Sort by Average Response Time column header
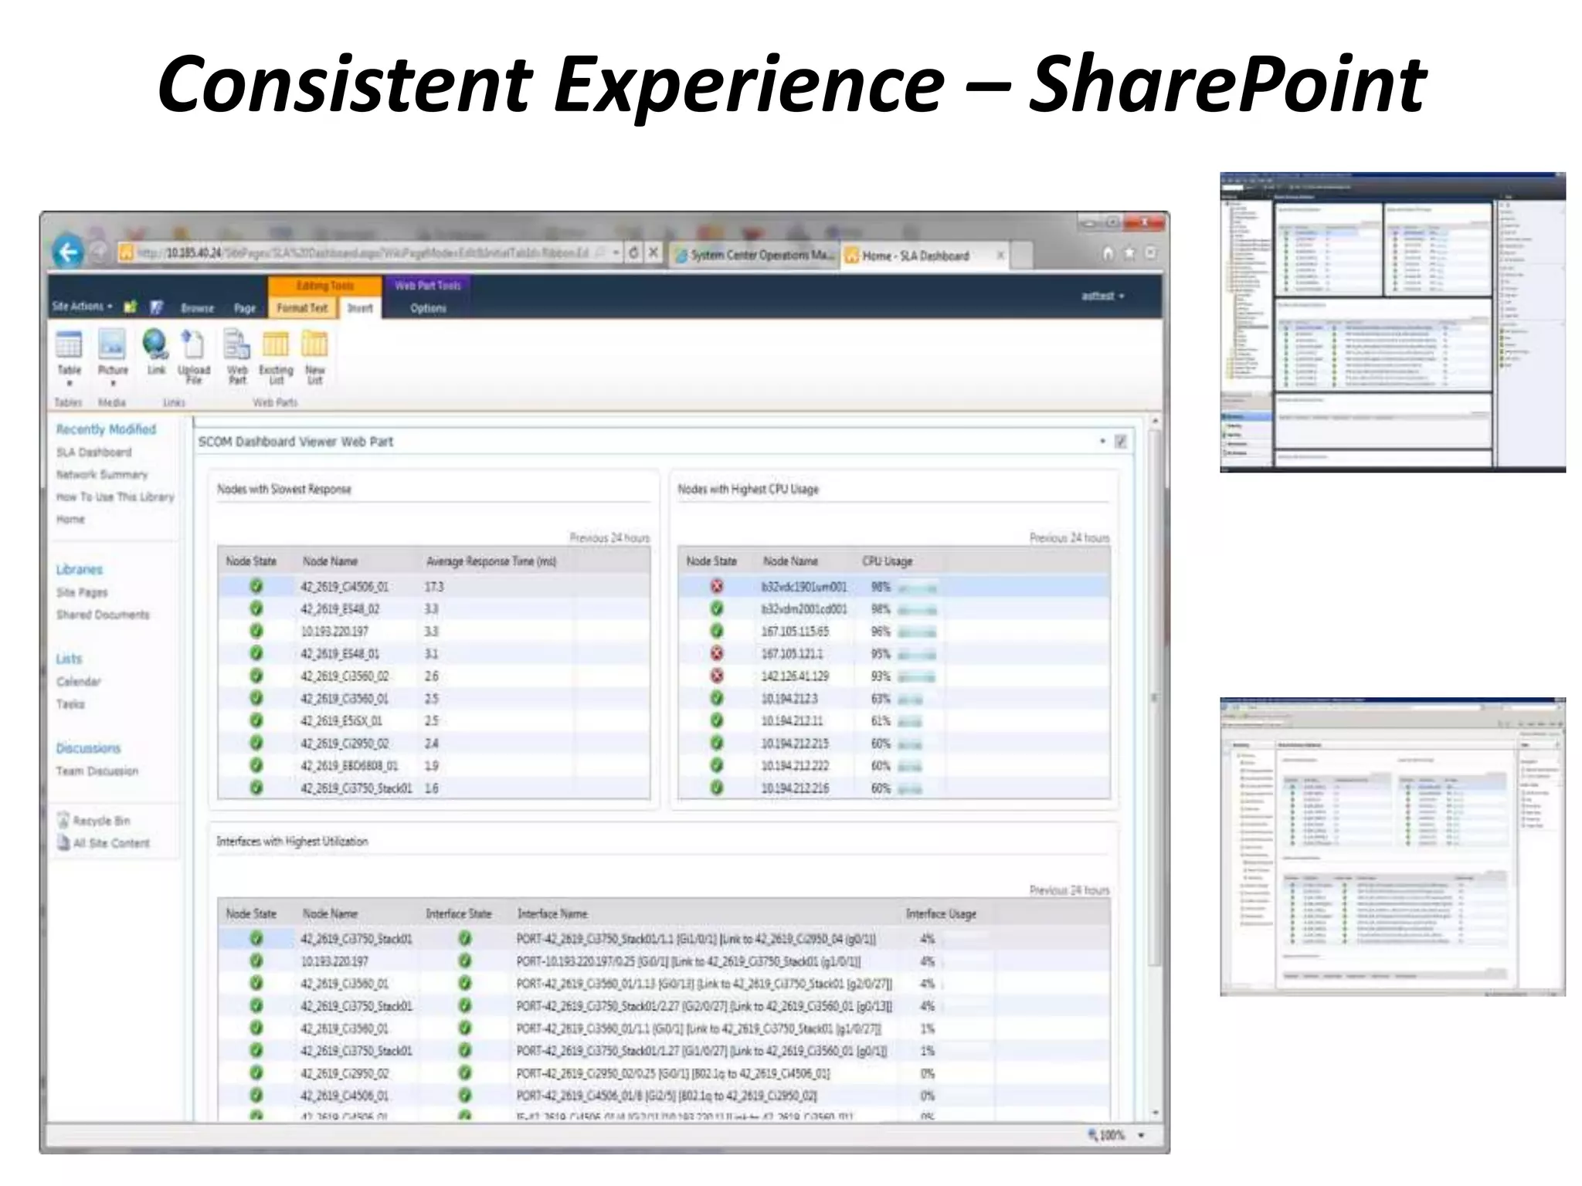 click(x=491, y=561)
